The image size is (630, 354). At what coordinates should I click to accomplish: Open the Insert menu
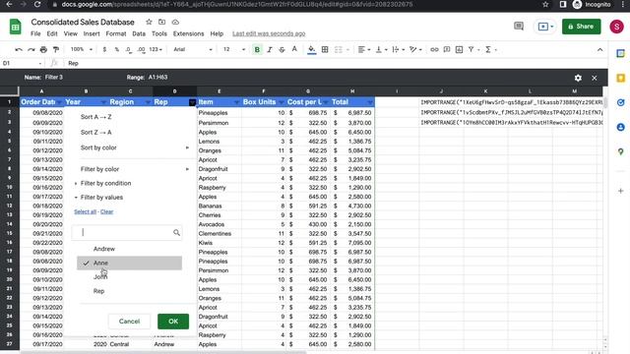coord(92,33)
